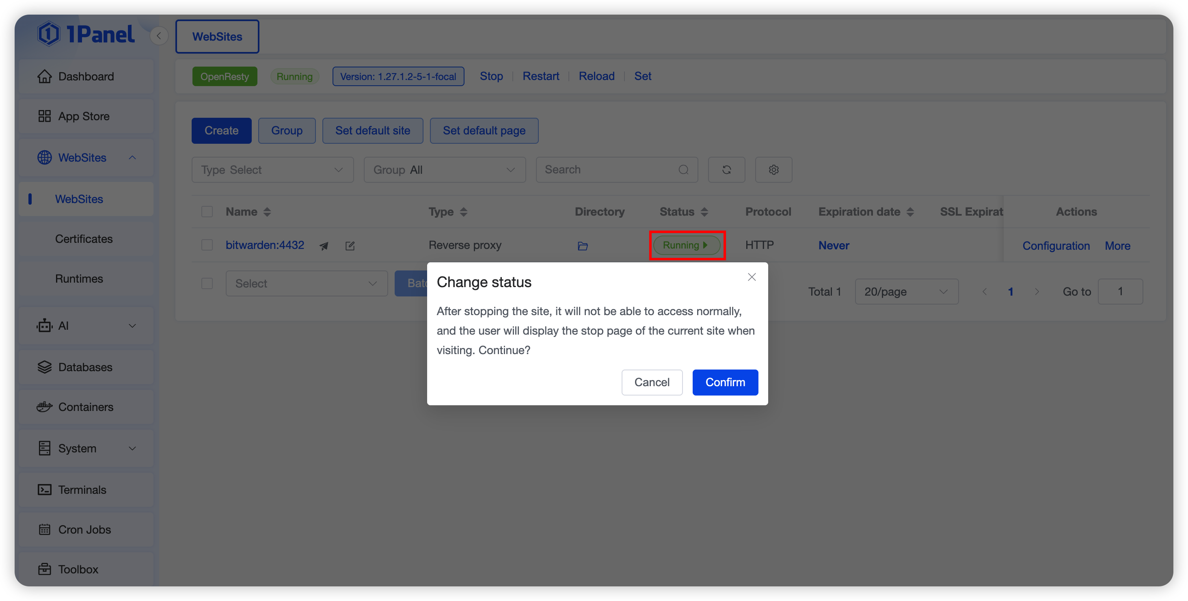Close the Change status dialog with the X

click(752, 277)
